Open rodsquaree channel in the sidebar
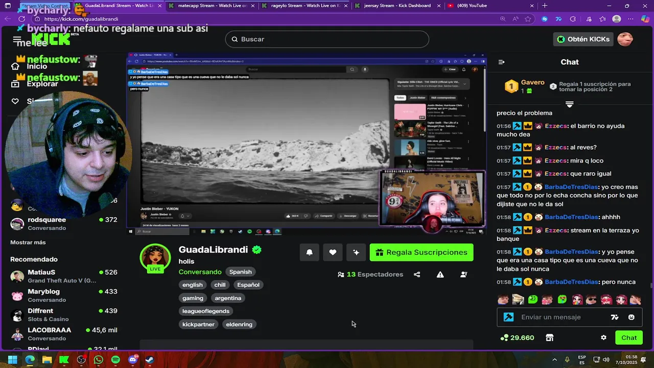 (64, 223)
